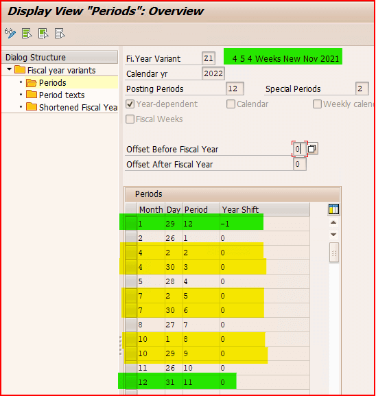Open Shortened Fiscal Year tree item
This screenshot has height=396, width=376.
(72, 107)
